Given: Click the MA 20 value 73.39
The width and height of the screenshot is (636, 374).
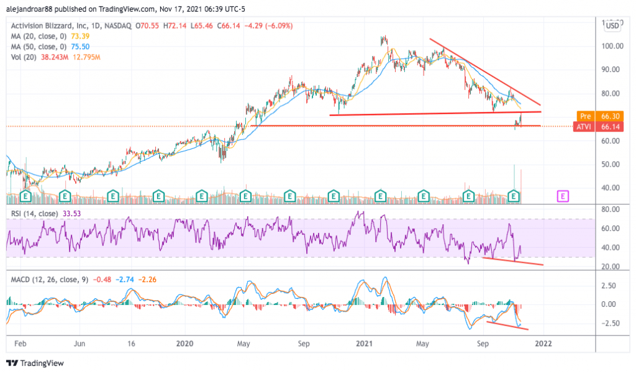Looking at the screenshot, I should coord(80,36).
